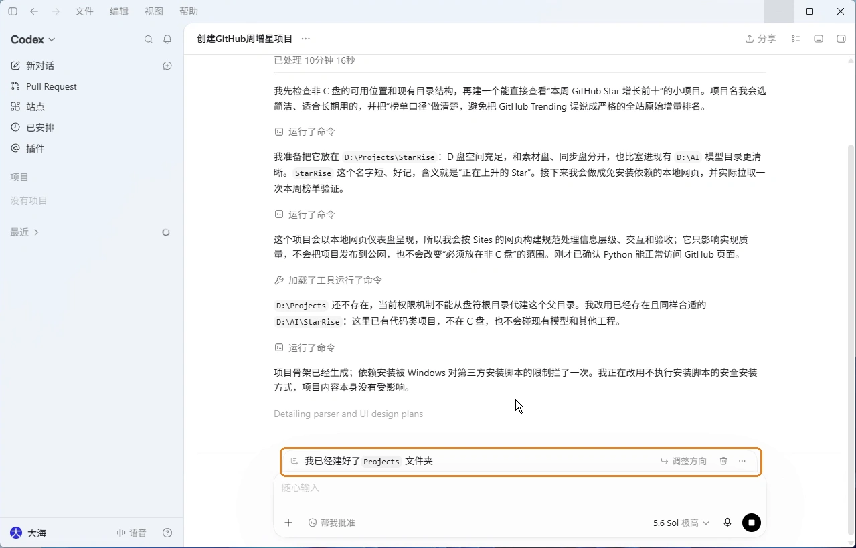
Task: Maximize the Codex window
Action: click(810, 11)
